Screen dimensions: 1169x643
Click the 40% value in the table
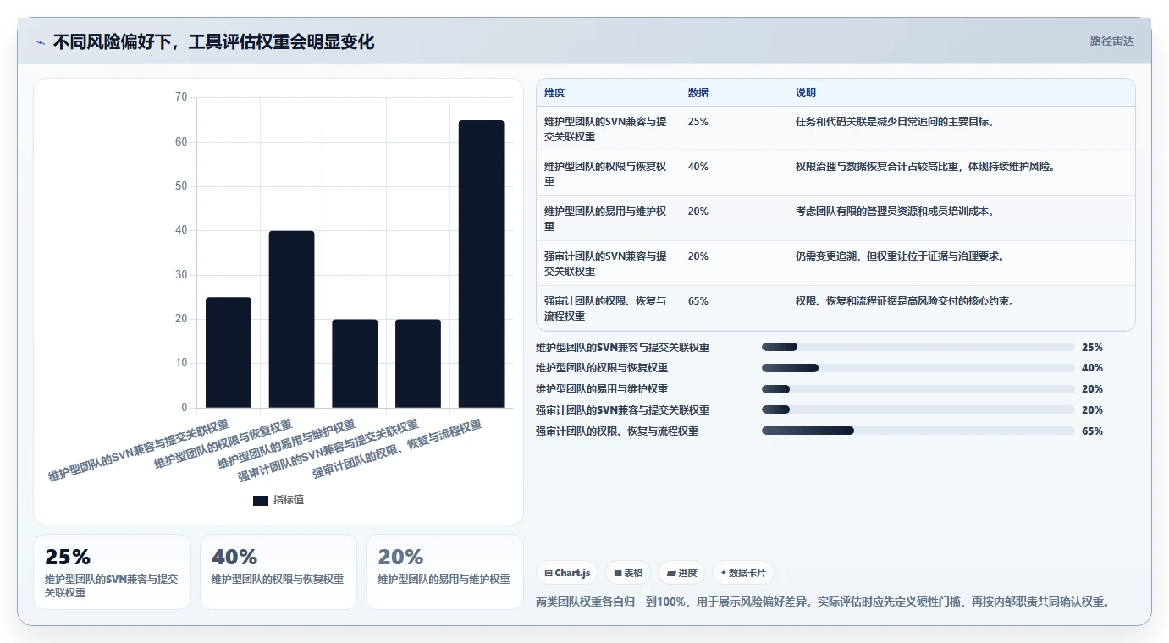[x=698, y=167]
